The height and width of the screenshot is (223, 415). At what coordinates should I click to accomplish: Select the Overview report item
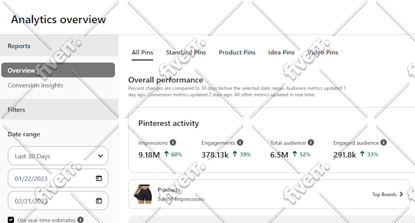coord(58,70)
